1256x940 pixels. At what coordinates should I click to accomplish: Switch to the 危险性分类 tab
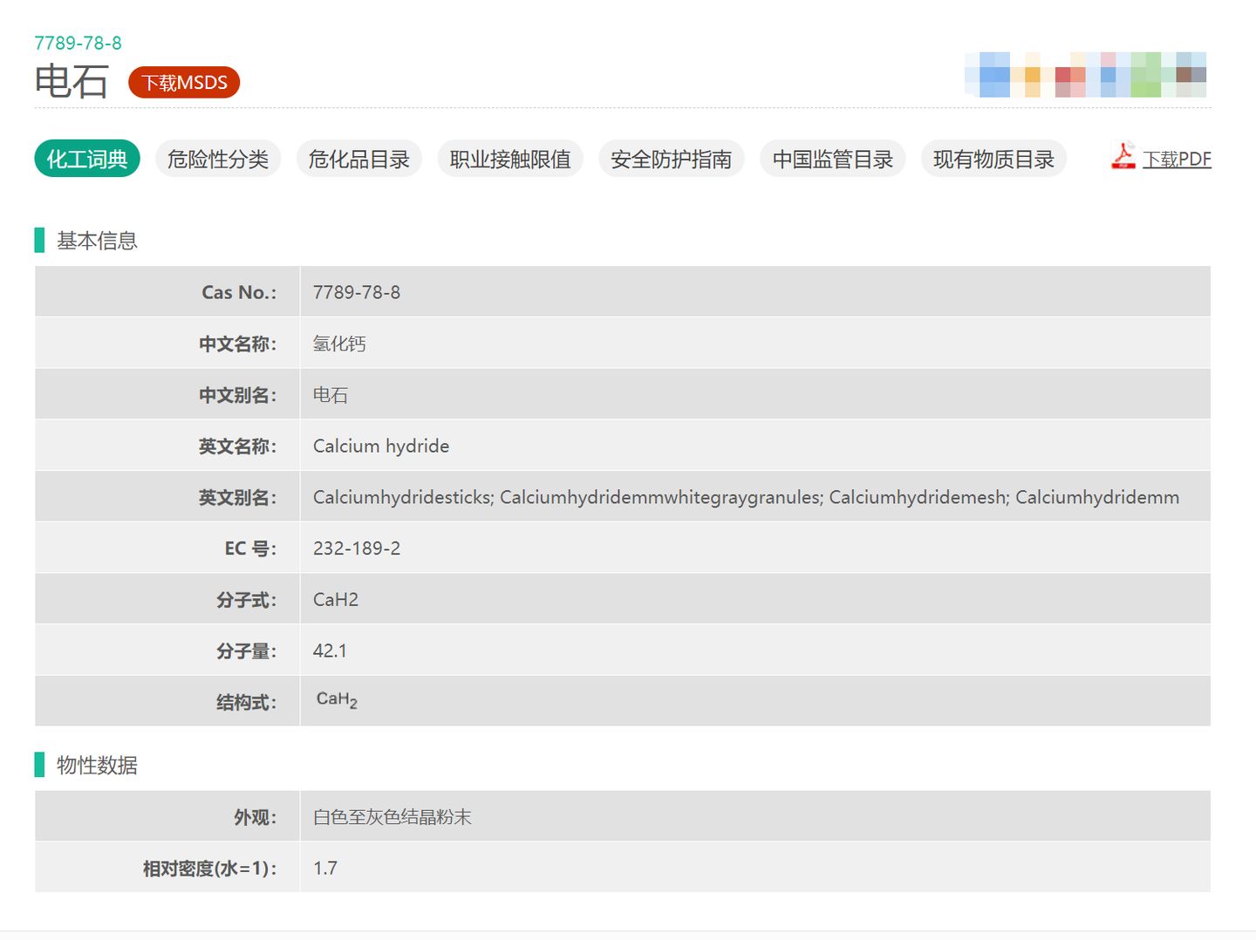218,159
